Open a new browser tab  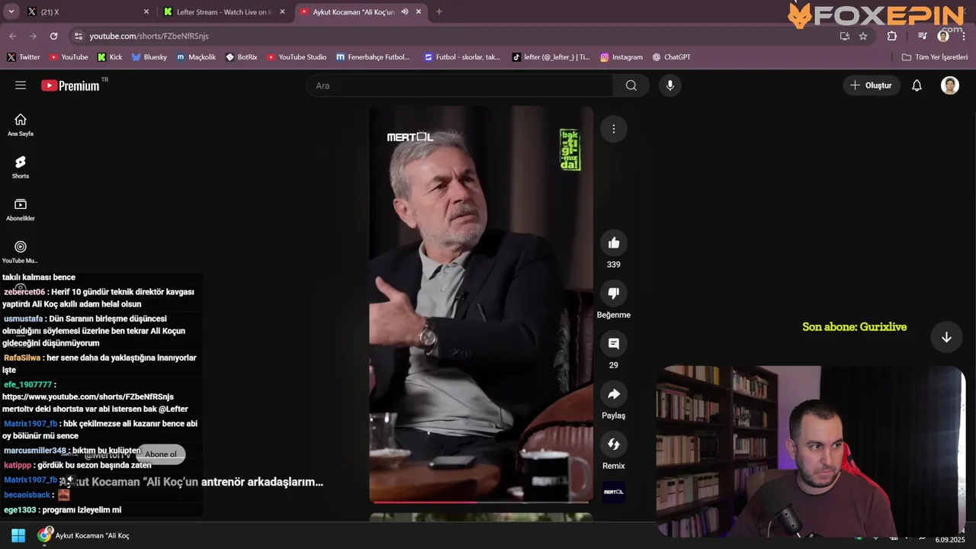(x=438, y=11)
